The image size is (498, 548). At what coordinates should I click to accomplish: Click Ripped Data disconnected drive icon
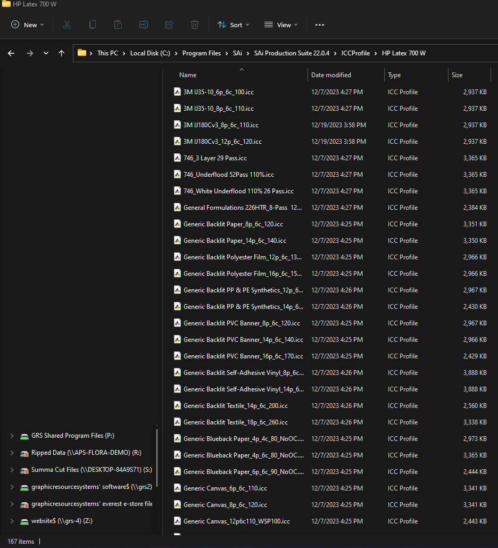(x=24, y=453)
